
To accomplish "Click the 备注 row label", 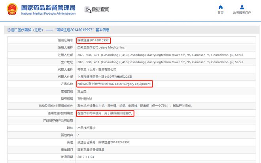I will tap(70, 142).
